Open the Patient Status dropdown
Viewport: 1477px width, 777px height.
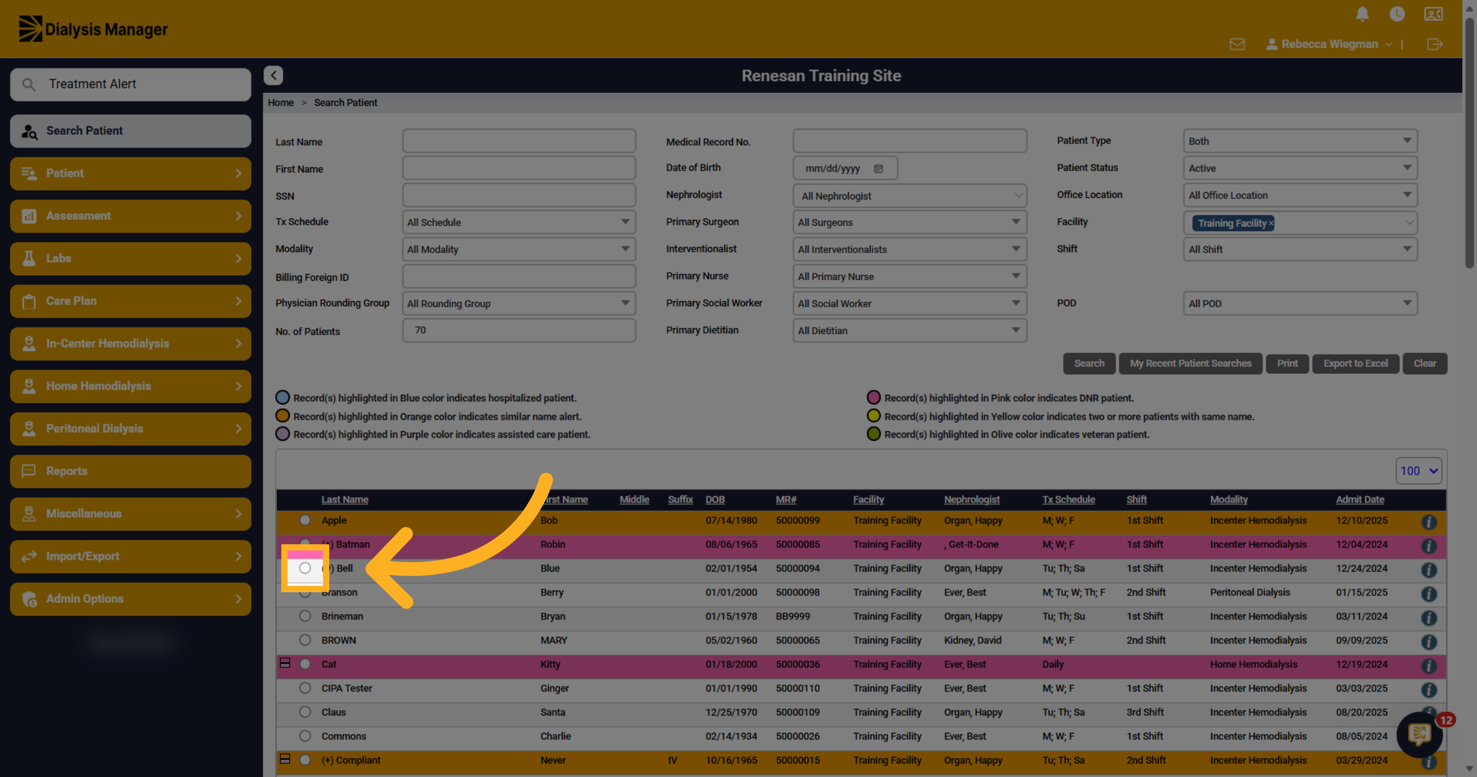[x=1300, y=168]
